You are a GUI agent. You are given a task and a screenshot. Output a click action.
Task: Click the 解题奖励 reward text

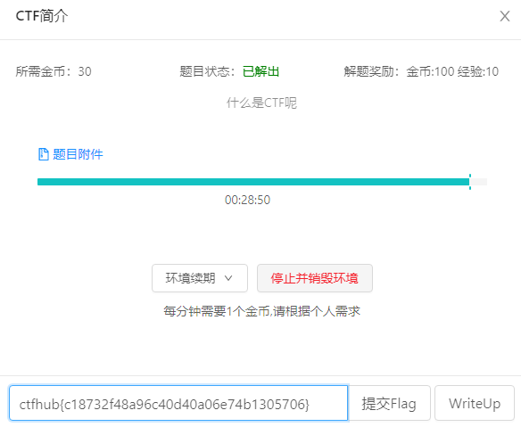point(421,71)
